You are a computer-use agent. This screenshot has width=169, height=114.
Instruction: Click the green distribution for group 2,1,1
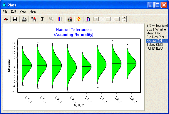[86, 67]
